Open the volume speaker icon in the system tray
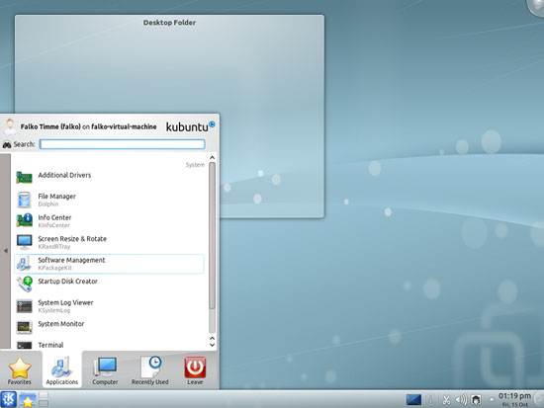 (461, 400)
